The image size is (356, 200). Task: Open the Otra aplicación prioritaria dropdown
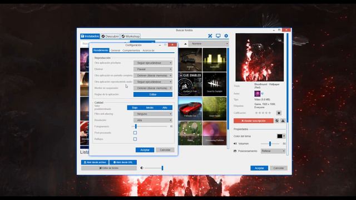pyautogui.click(x=153, y=63)
